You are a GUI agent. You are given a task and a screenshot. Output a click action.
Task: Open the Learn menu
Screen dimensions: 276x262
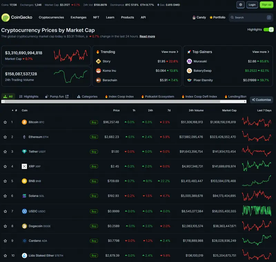click(110, 17)
